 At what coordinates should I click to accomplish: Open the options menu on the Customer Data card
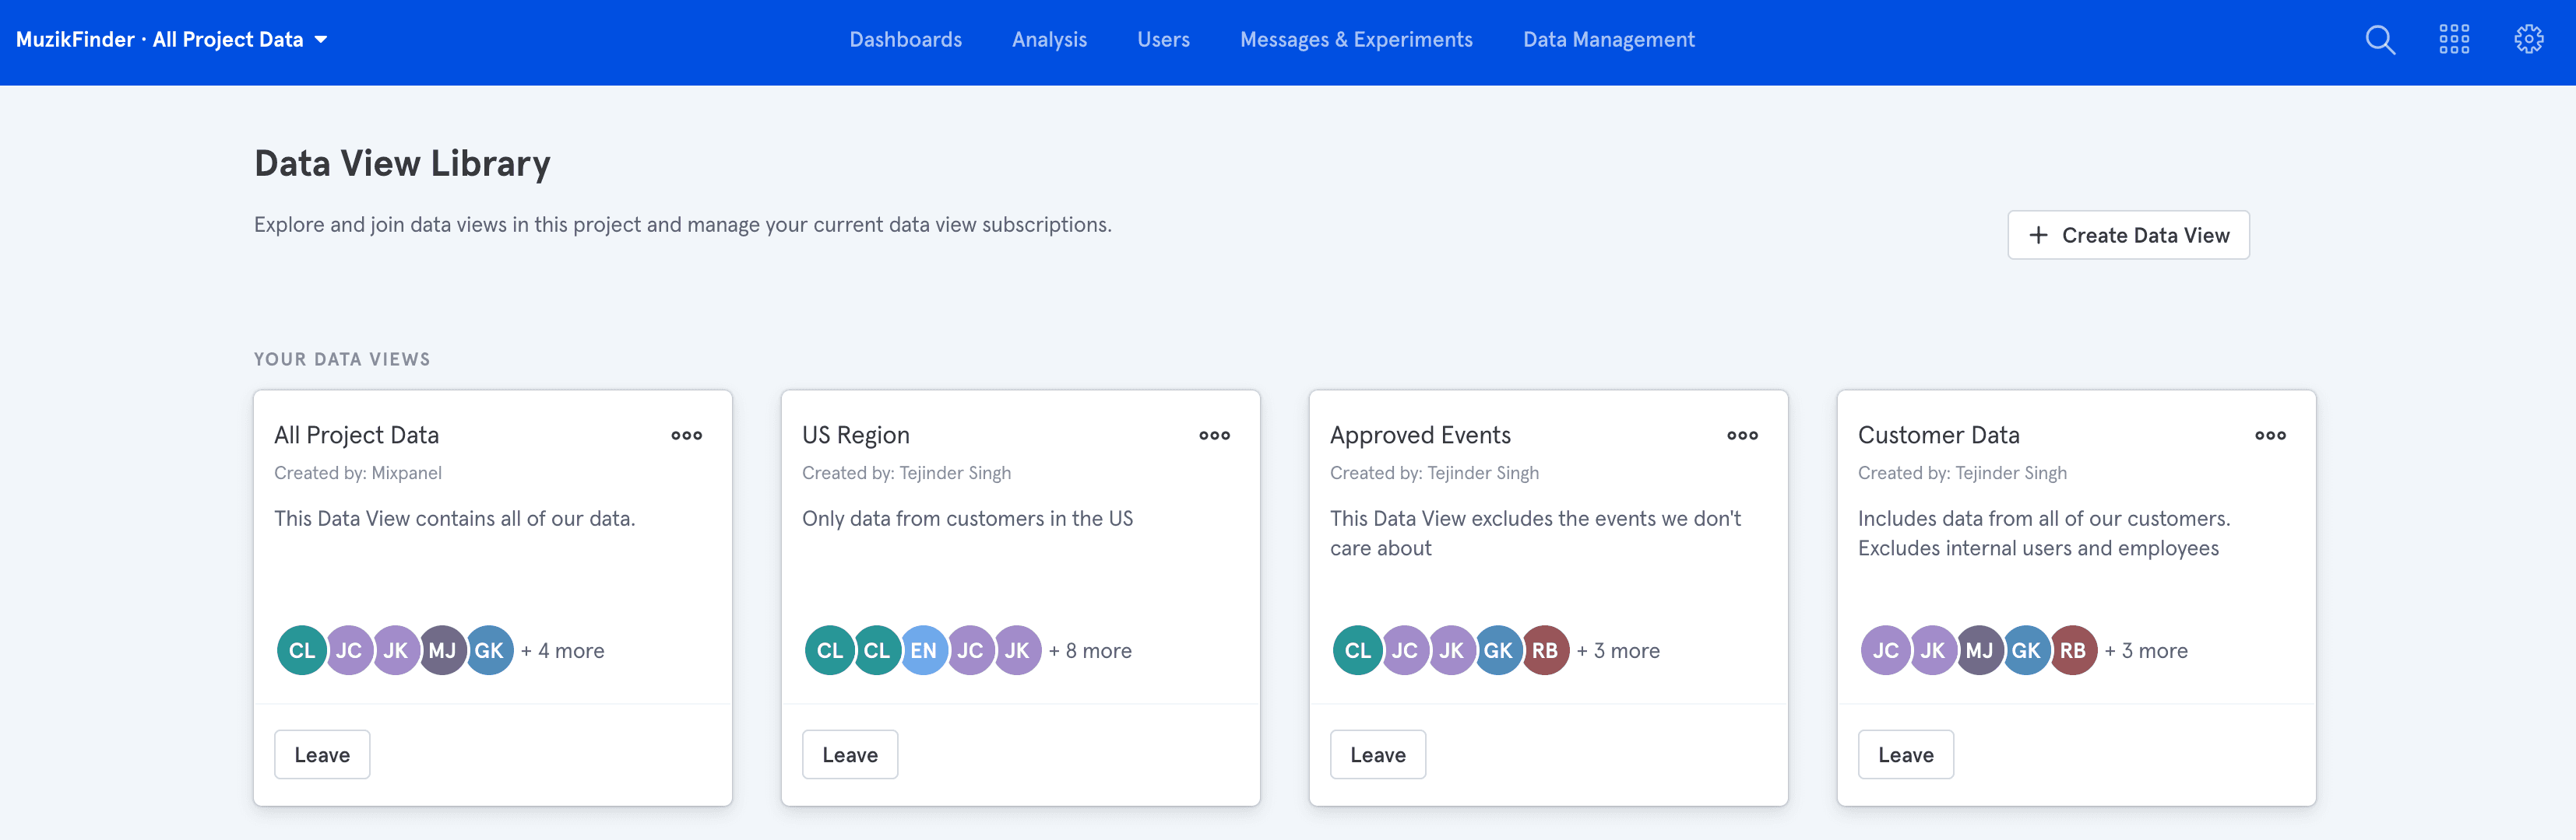click(2269, 436)
